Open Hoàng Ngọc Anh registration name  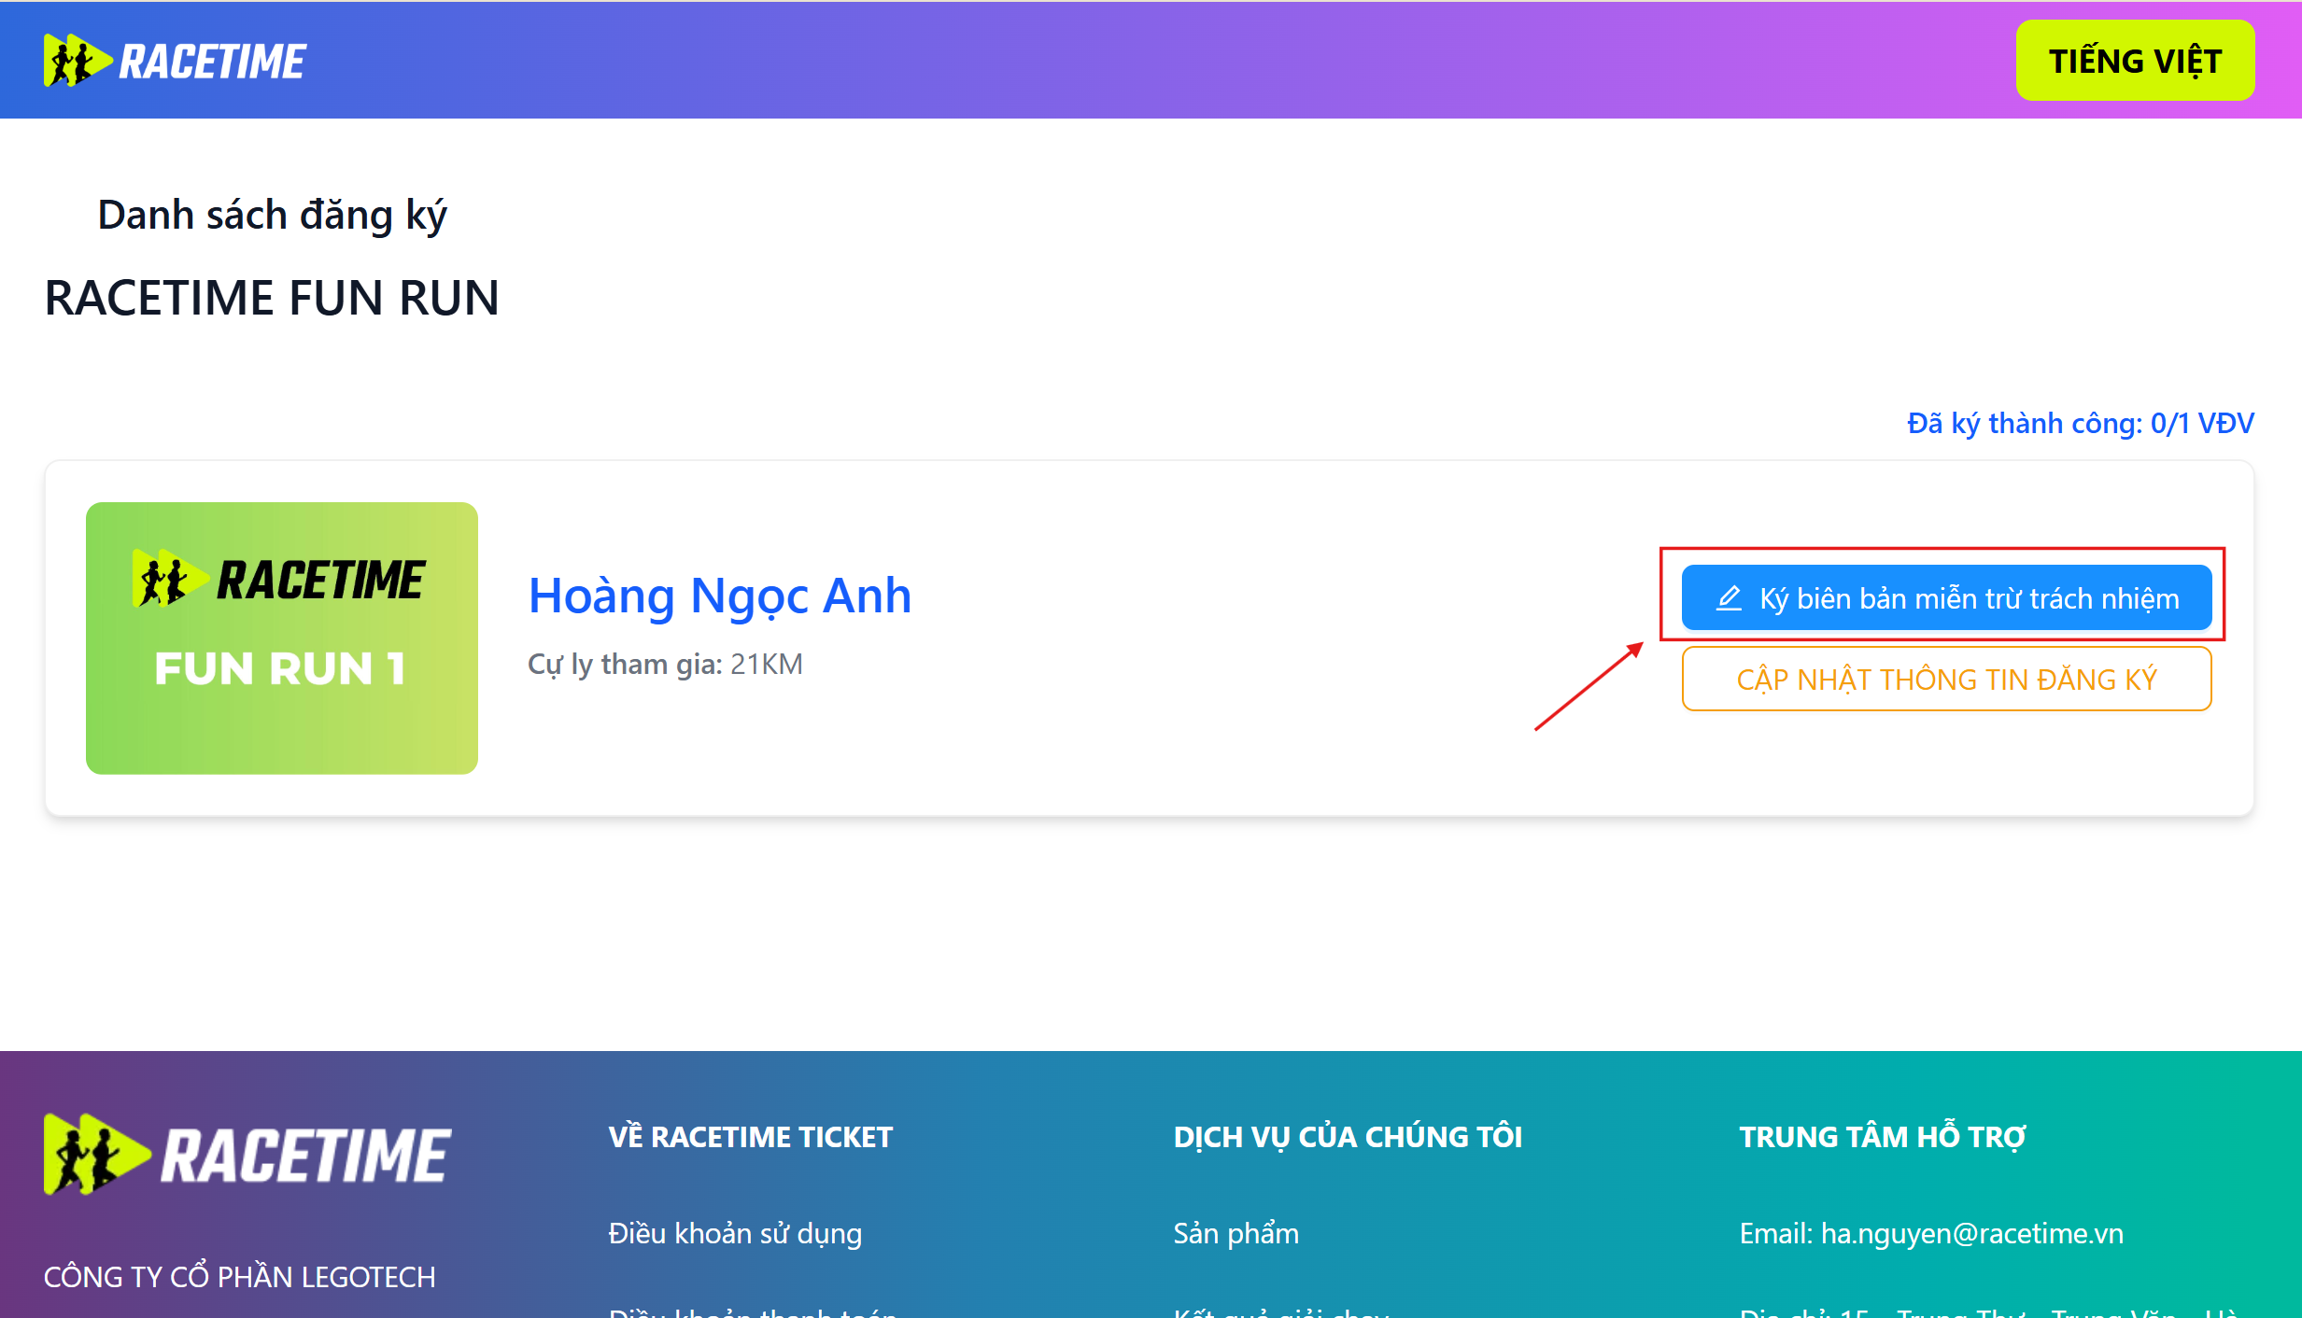(x=719, y=596)
